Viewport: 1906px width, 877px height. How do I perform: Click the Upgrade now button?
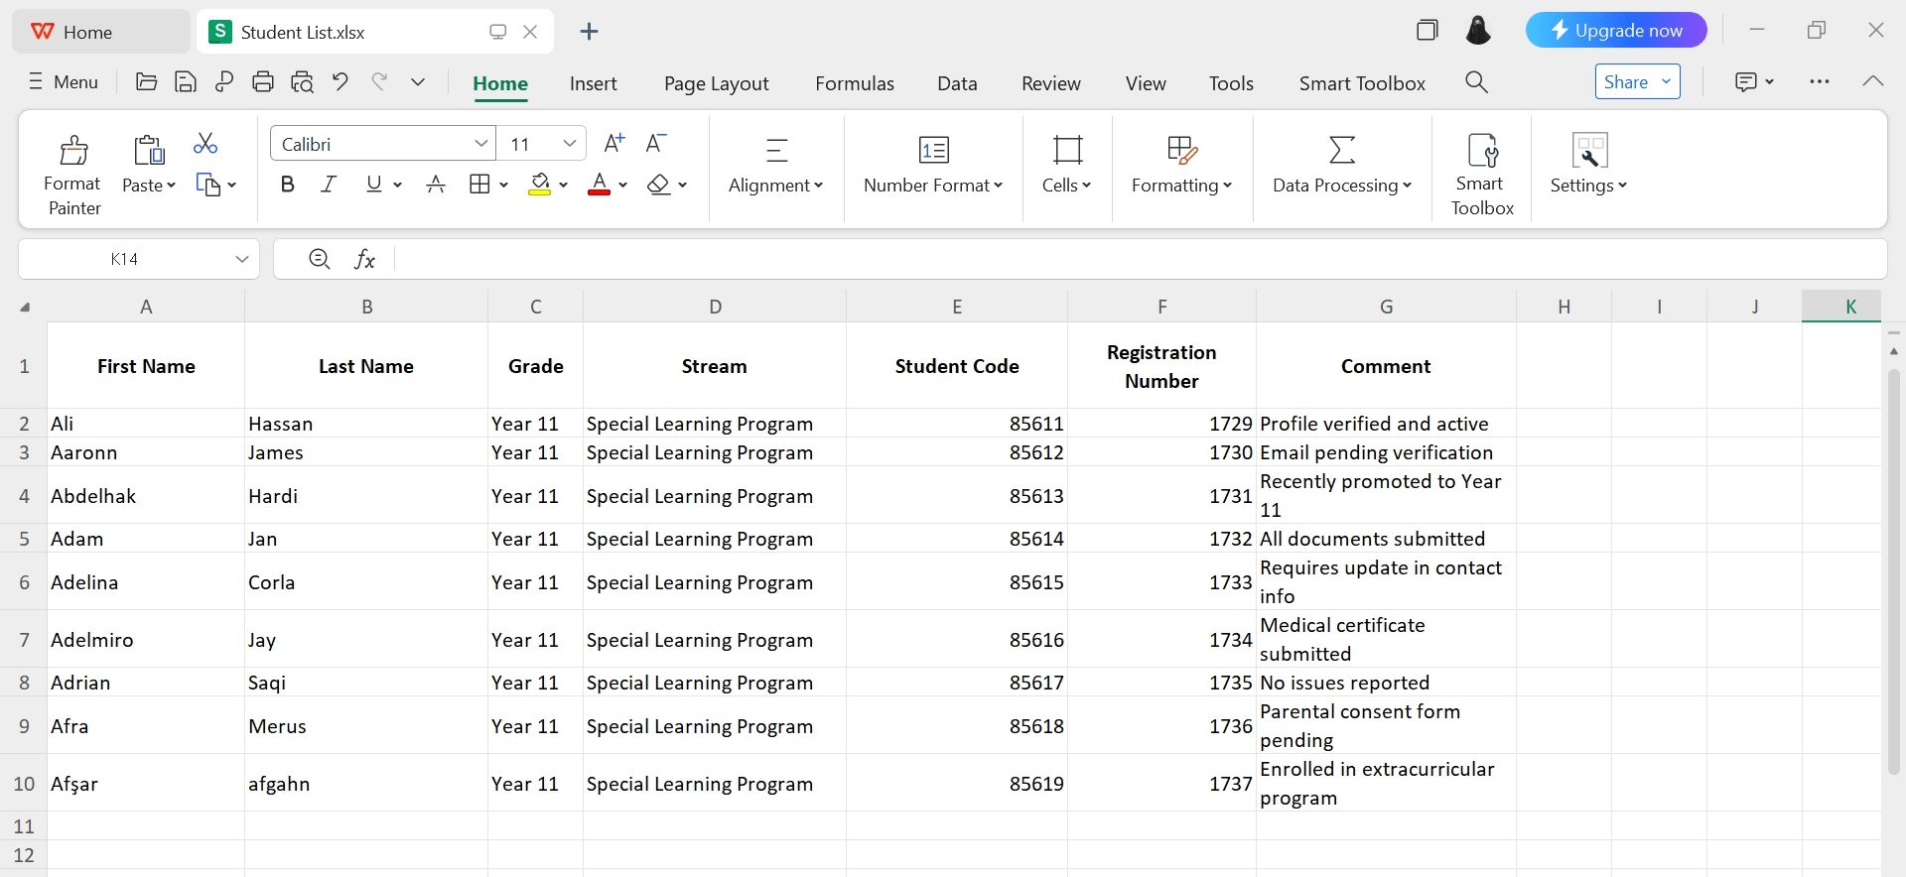(1615, 31)
